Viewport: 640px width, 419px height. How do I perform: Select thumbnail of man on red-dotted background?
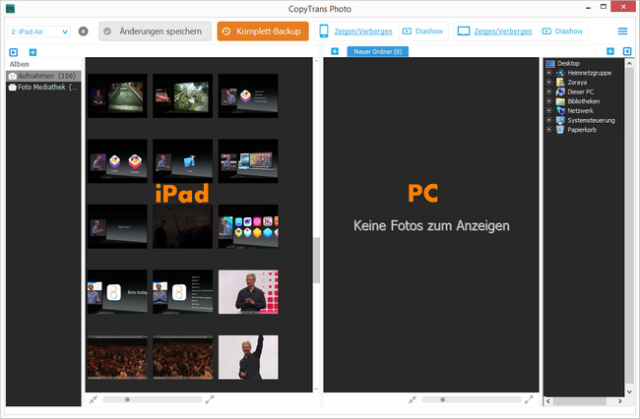(x=248, y=292)
